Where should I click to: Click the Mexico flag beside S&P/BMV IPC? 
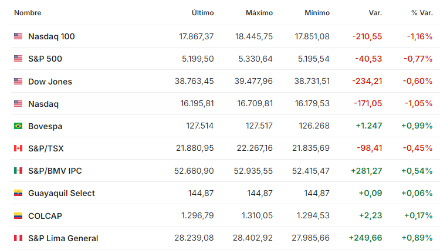click(18, 171)
